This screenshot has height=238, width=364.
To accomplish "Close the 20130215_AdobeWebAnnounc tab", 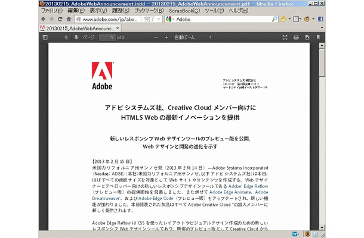I will [118, 28].
